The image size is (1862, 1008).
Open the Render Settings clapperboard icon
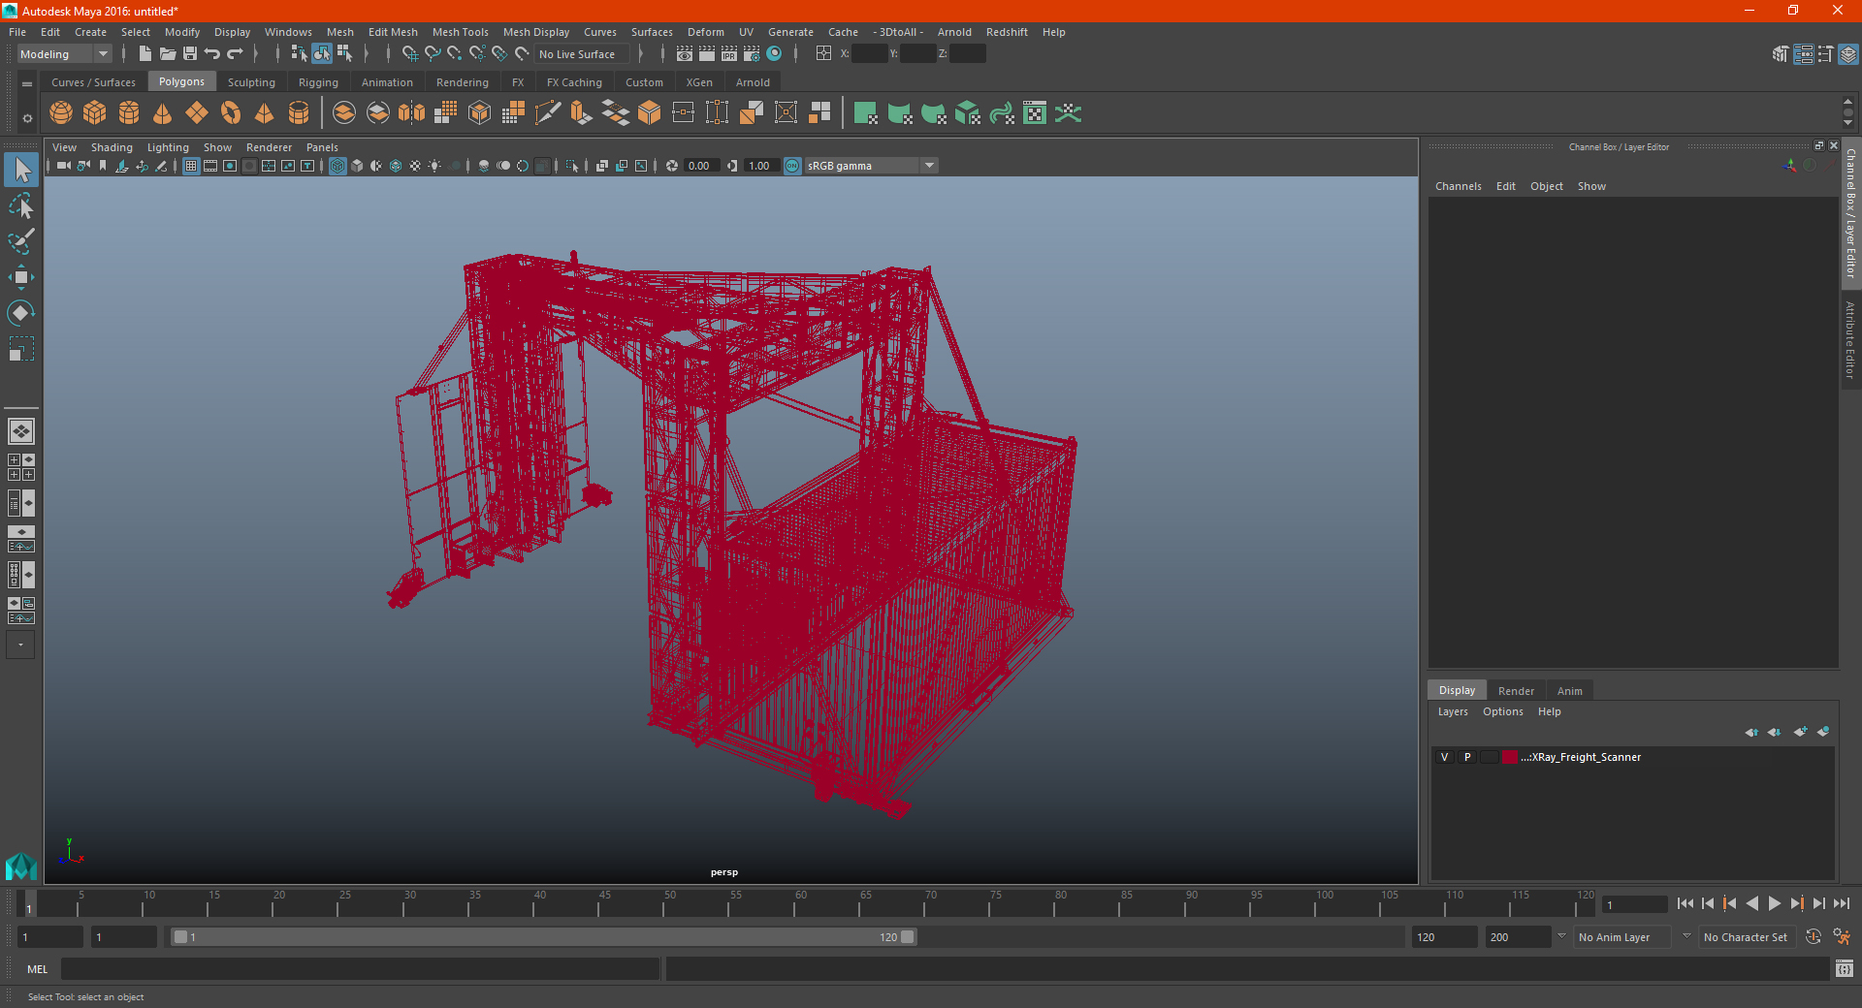pos(752,54)
